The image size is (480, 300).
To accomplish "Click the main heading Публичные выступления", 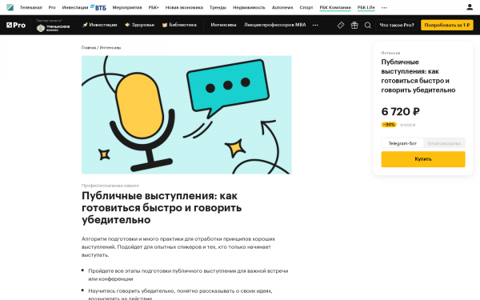I will [x=162, y=208].
